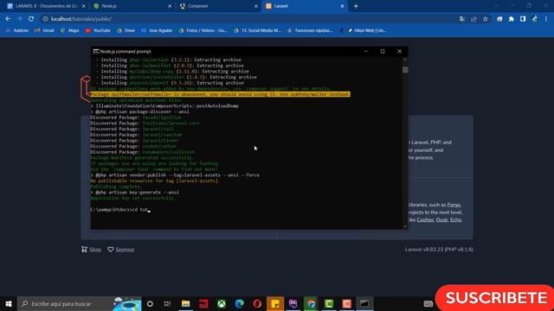The width and height of the screenshot is (554, 311).
Task: Open Chrome side panel icon
Action: (x=523, y=19)
